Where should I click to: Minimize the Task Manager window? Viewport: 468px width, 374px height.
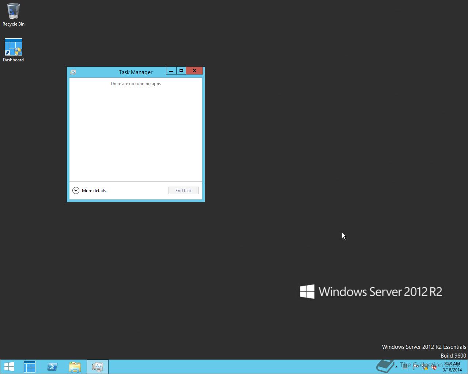171,70
